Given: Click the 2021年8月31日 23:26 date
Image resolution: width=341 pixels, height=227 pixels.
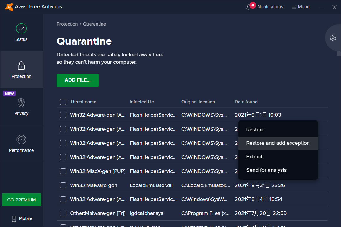Looking at the screenshot, I should (x=260, y=185).
